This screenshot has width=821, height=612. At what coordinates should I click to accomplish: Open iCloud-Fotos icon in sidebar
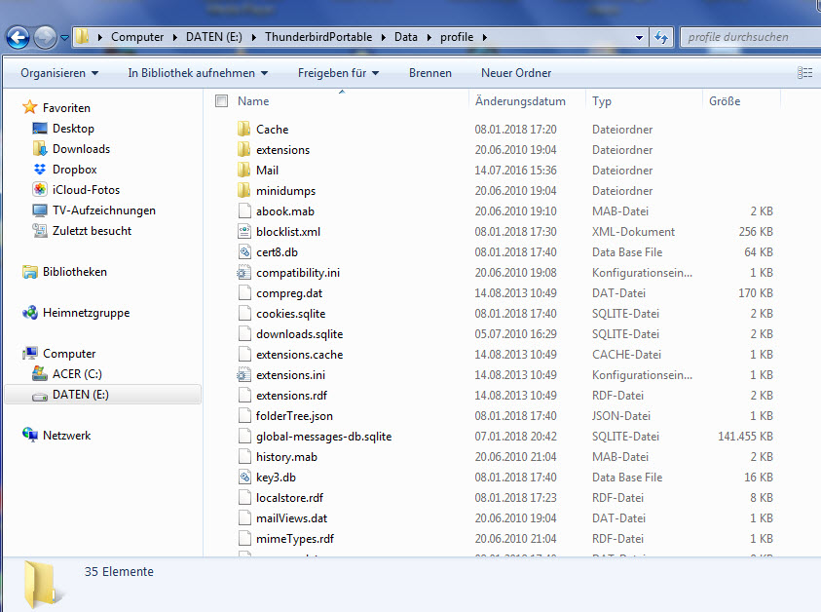tap(40, 190)
